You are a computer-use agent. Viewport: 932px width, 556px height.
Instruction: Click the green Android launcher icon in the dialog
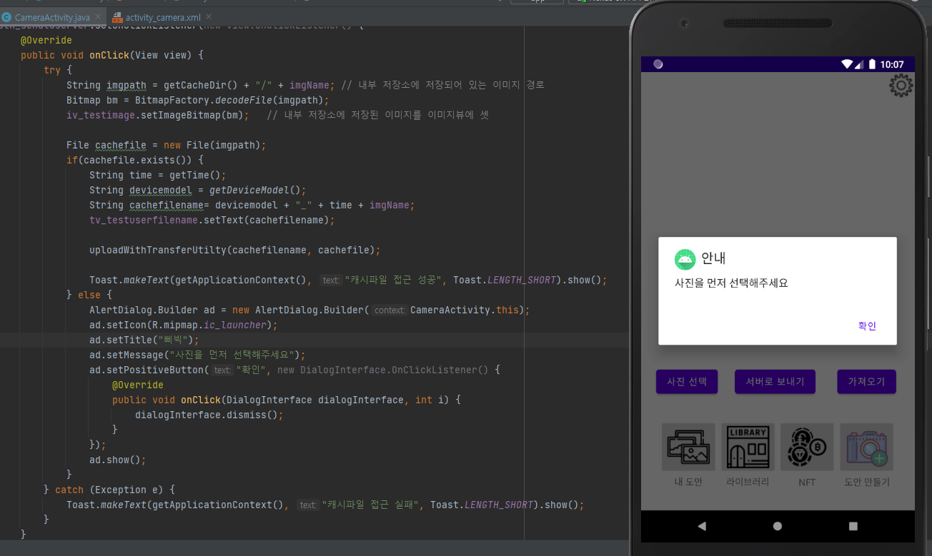coord(685,259)
